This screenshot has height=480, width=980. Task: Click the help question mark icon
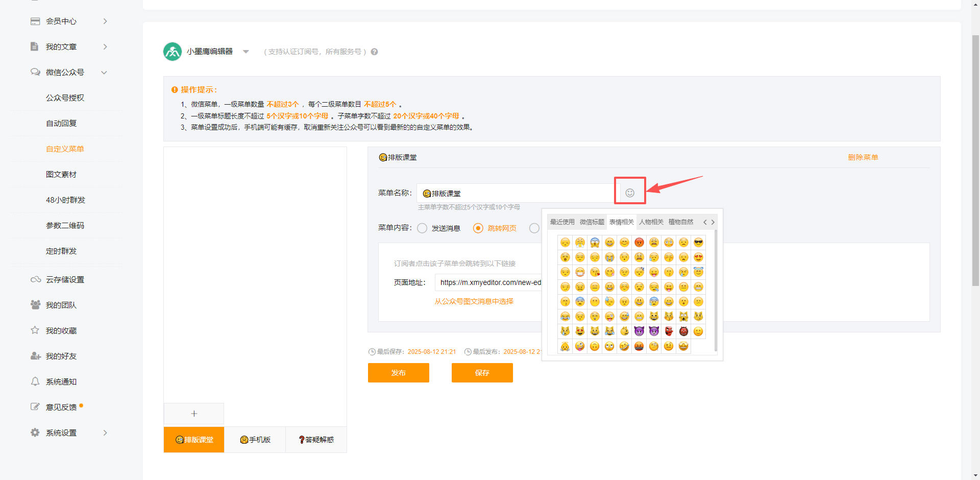coord(374,52)
